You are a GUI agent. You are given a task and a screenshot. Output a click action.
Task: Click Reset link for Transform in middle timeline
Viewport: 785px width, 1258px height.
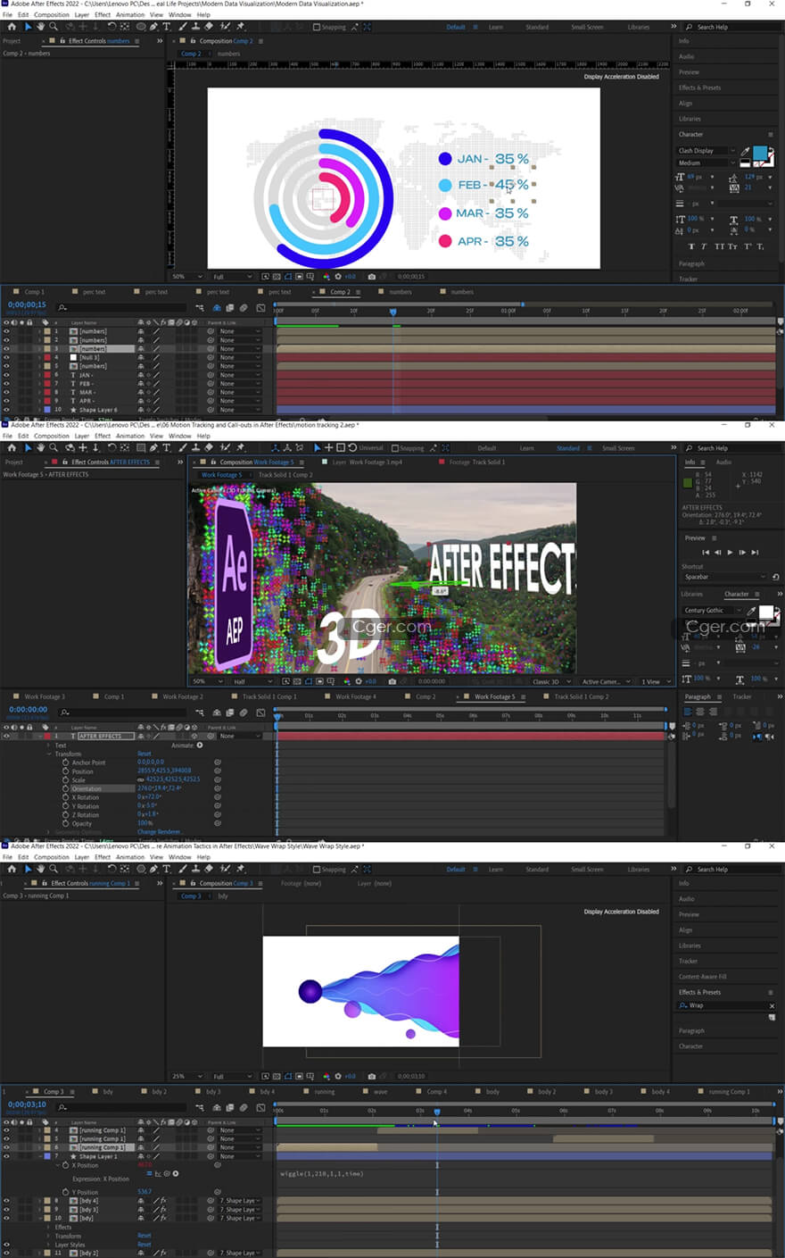(145, 754)
